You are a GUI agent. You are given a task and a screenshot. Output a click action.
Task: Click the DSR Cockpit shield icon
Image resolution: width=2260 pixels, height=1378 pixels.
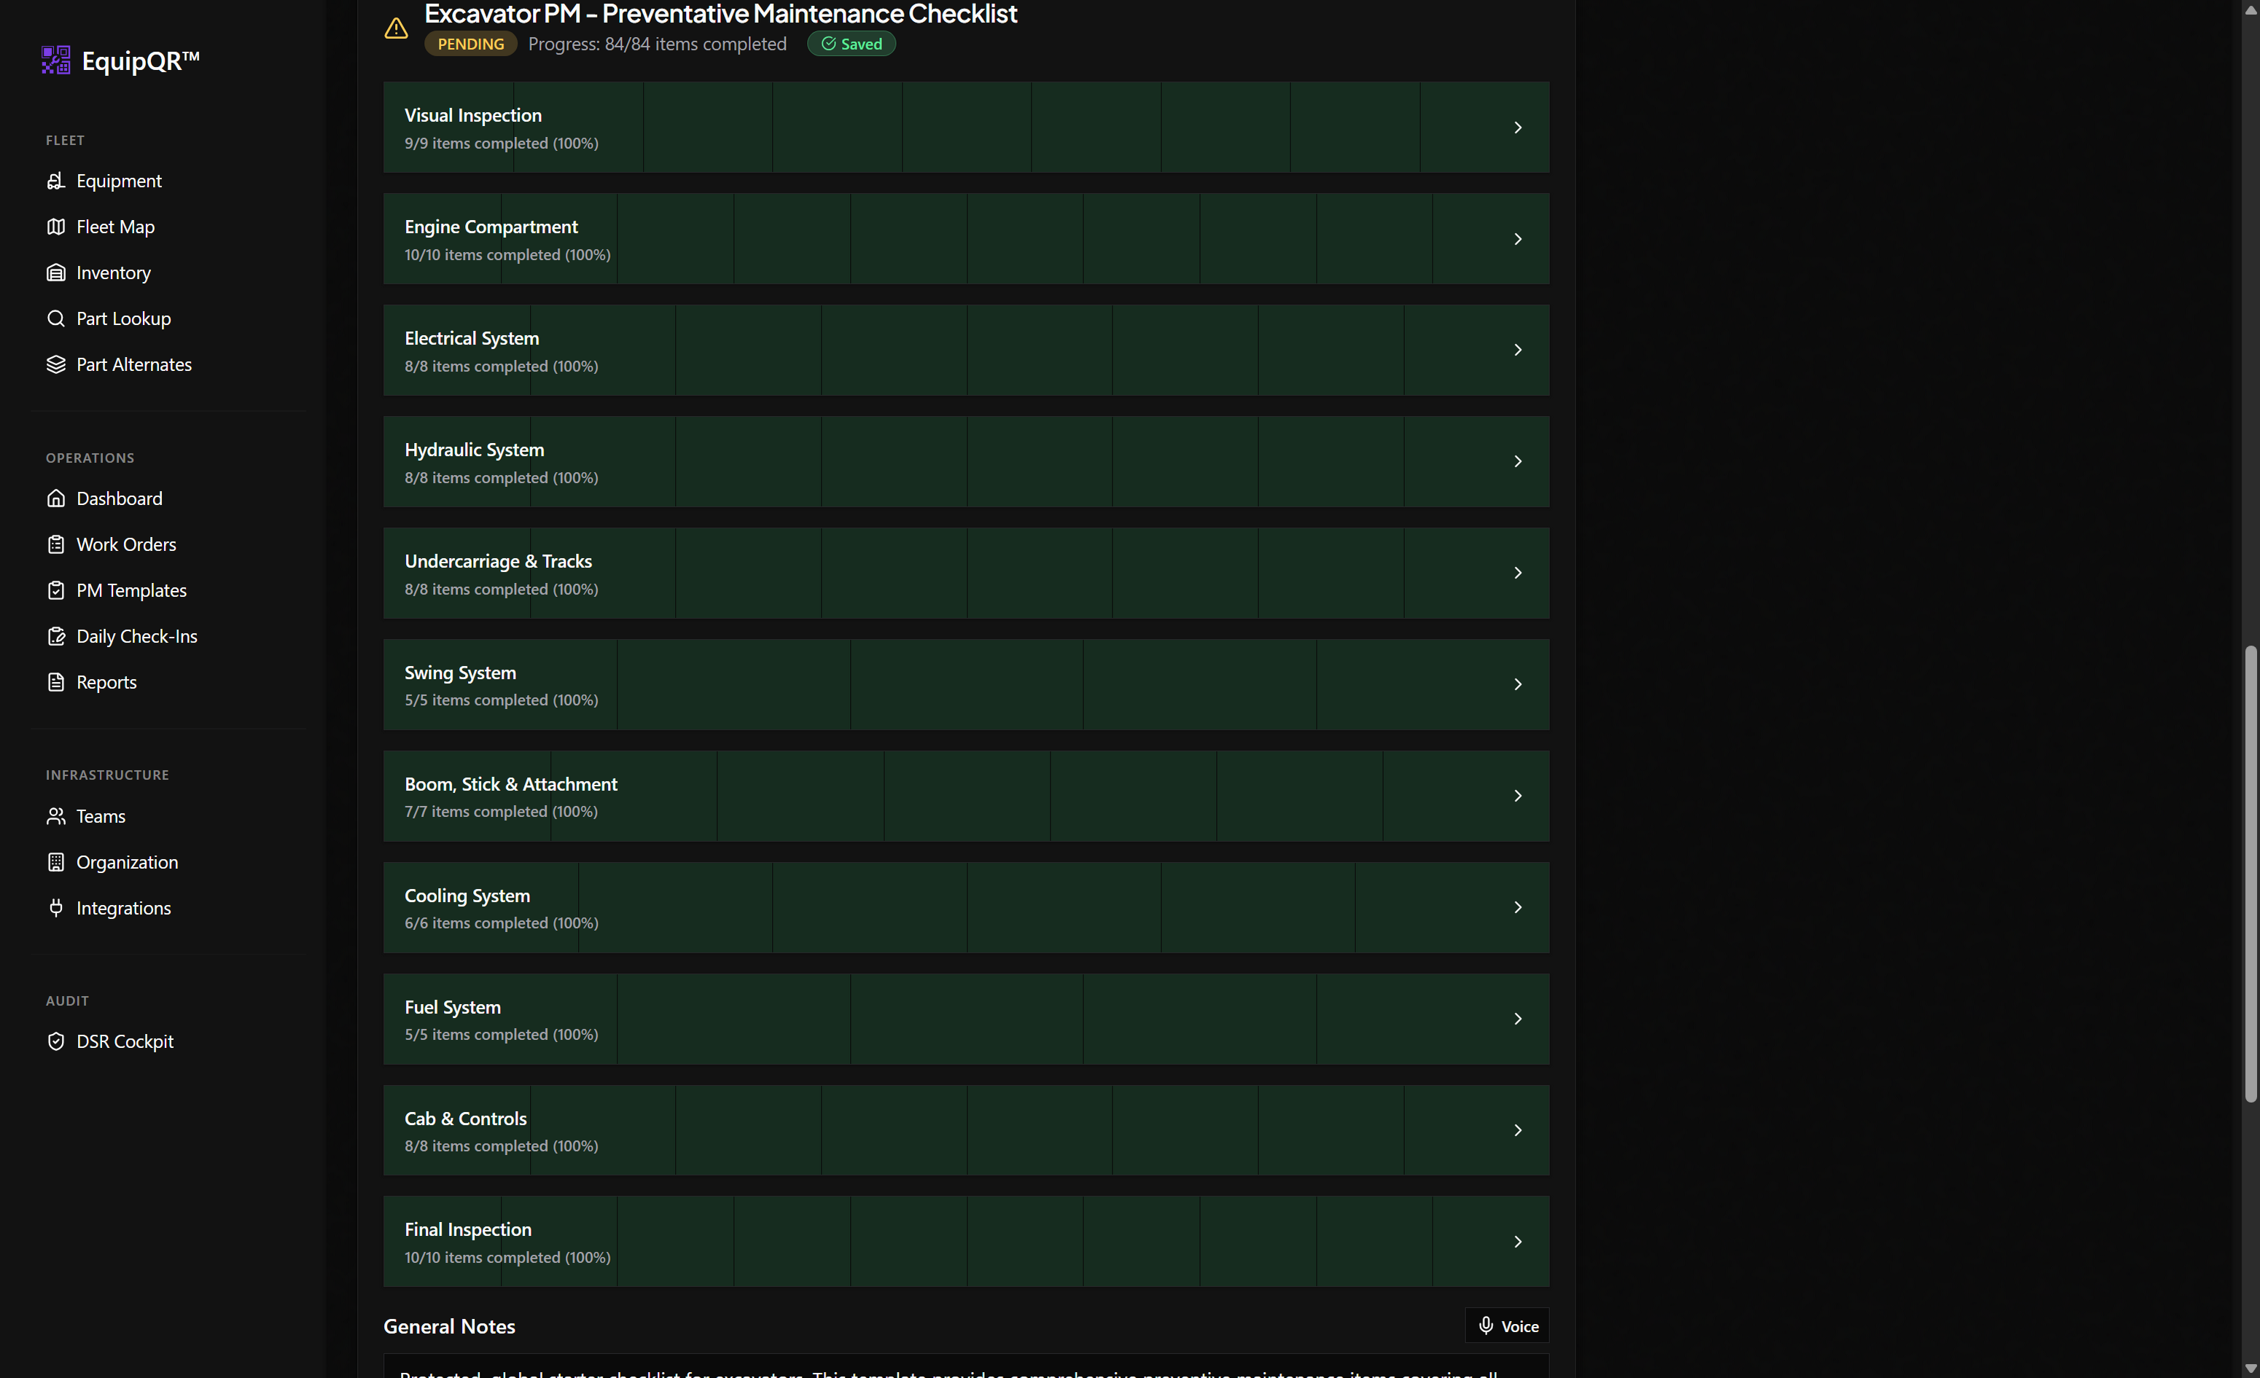56,1041
